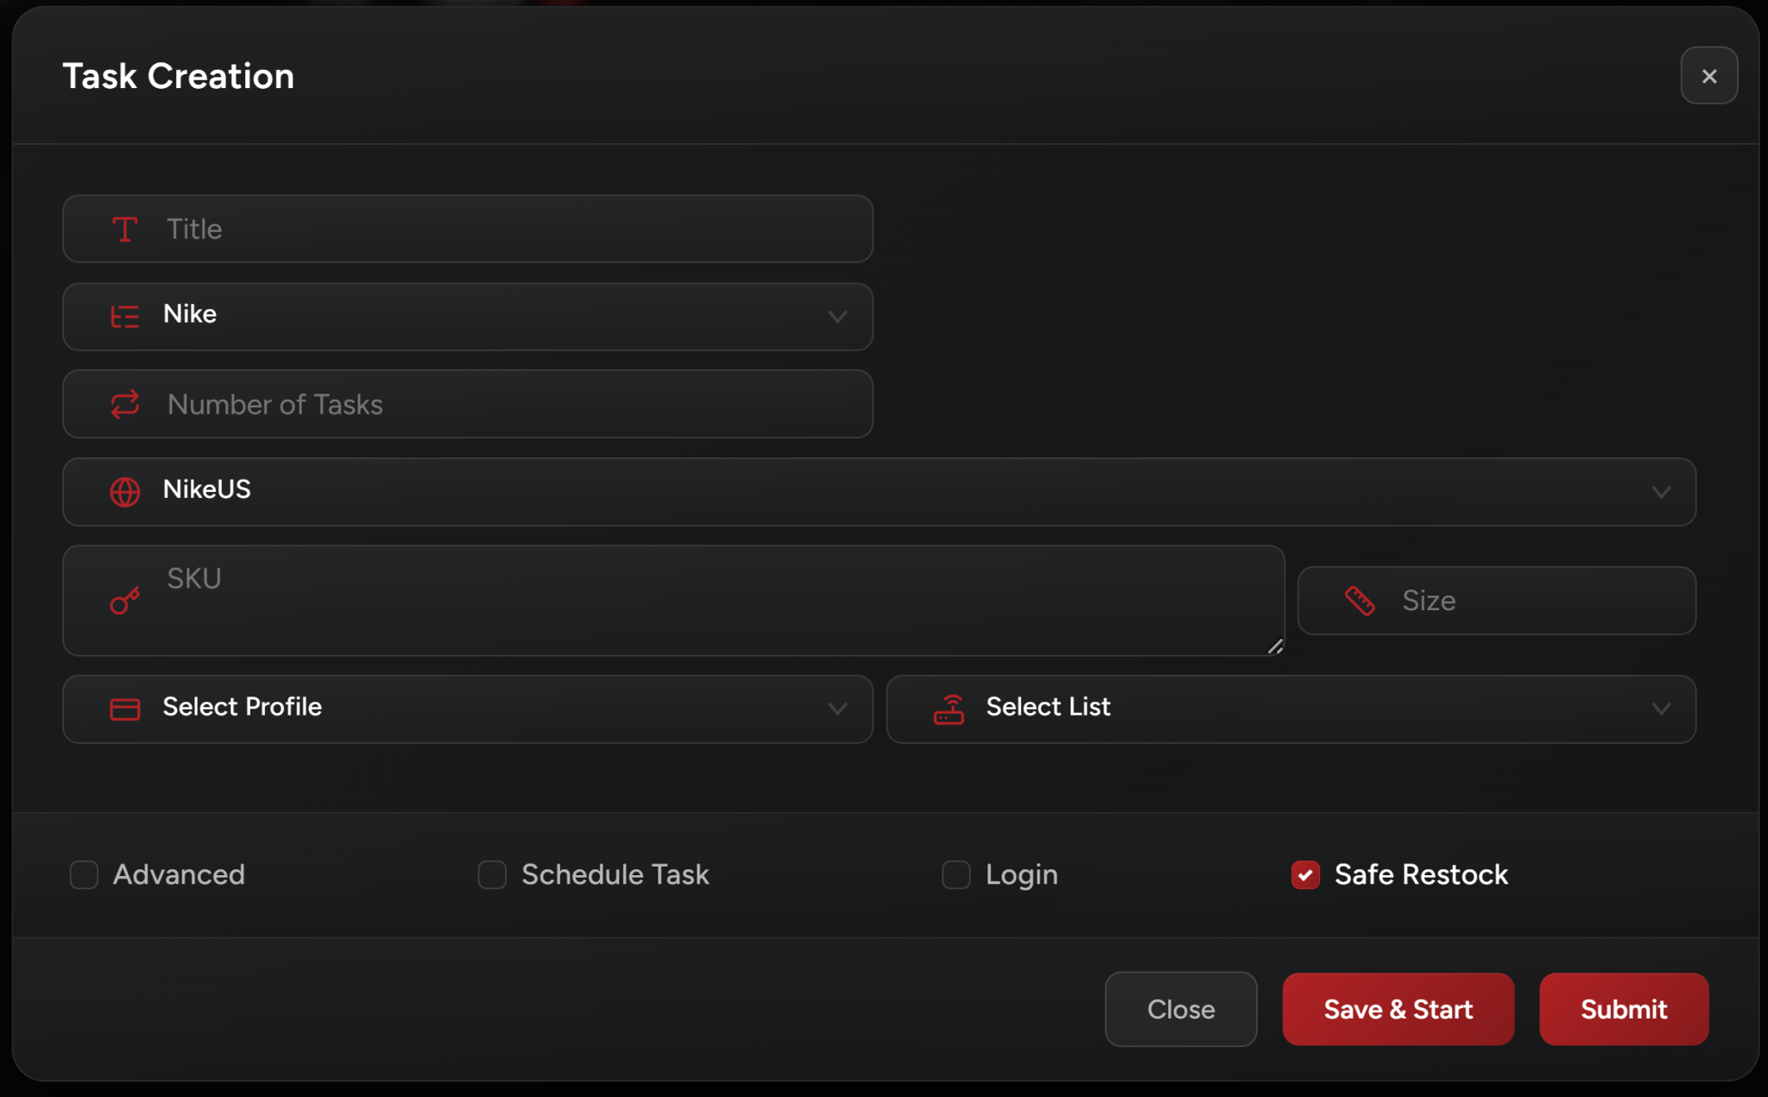The image size is (1768, 1097).
Task: Expand the Nike site dropdown chevron
Action: [837, 317]
